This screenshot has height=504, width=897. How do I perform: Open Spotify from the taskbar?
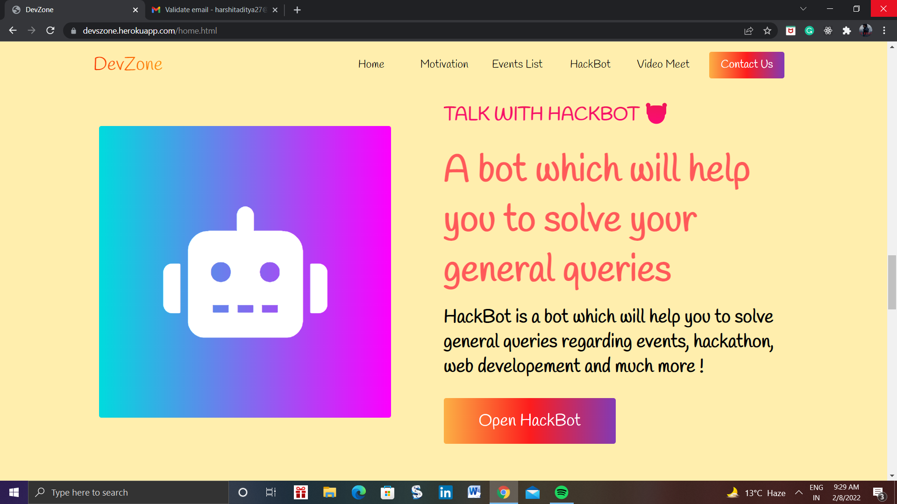click(562, 492)
